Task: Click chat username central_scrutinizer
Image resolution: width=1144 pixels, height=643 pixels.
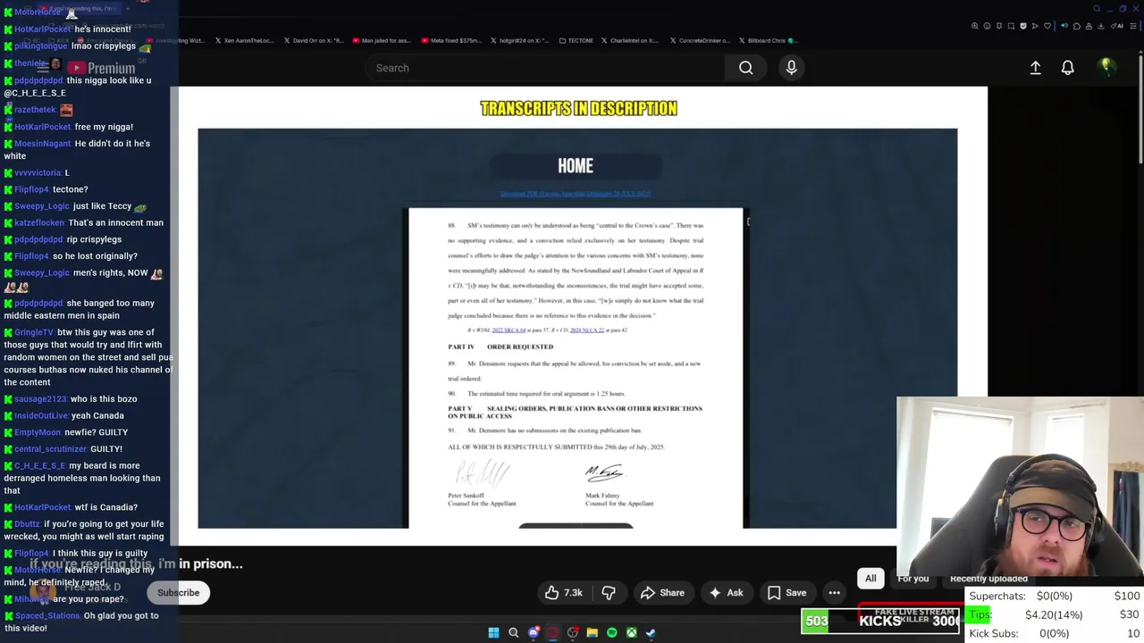Action: point(51,449)
